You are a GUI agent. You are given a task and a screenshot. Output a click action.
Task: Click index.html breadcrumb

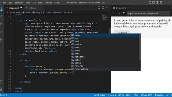coord(14,13)
